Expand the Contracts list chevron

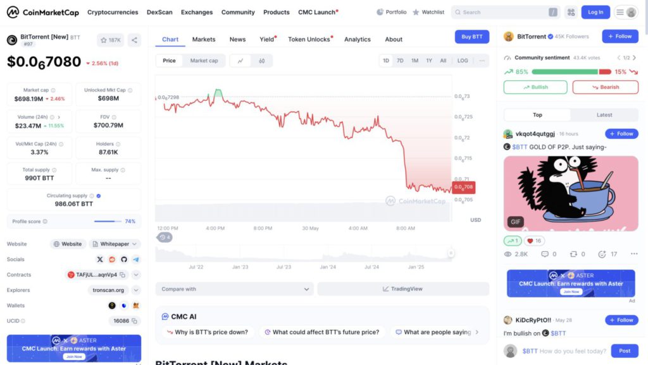coord(136,275)
